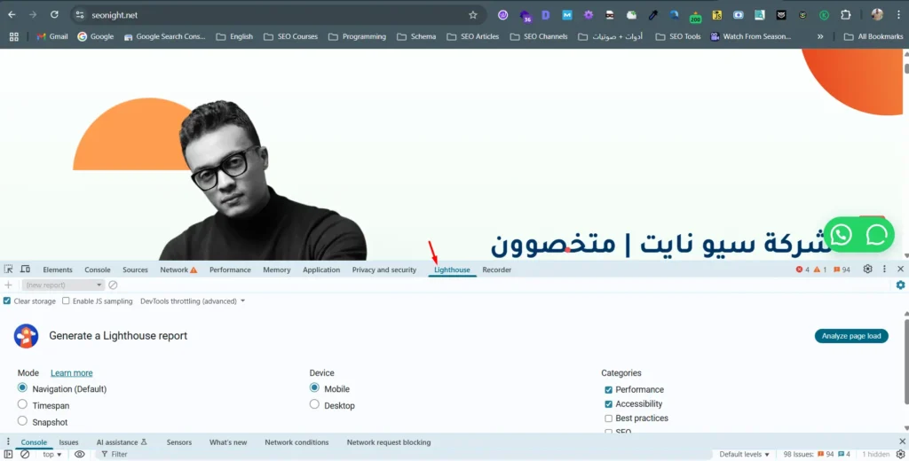Open the Chrome profile avatar

pyautogui.click(x=876, y=15)
